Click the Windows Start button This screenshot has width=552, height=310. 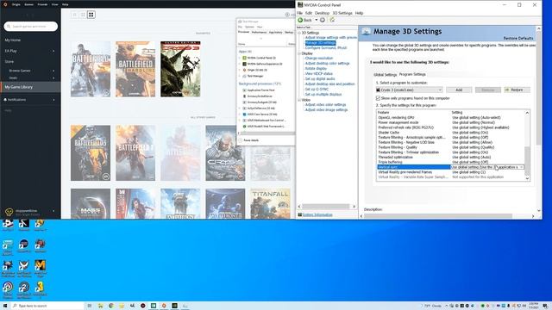pyautogui.click(x=5, y=306)
